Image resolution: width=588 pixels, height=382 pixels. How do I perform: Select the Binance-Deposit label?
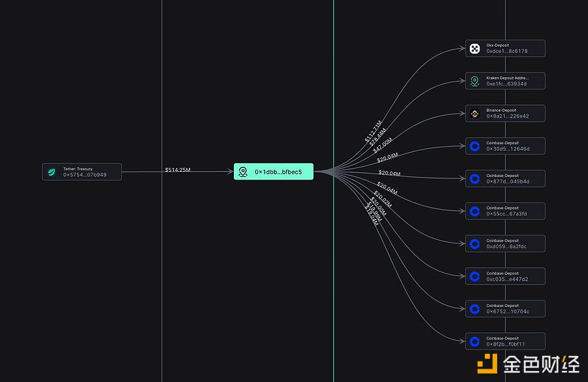click(x=501, y=110)
